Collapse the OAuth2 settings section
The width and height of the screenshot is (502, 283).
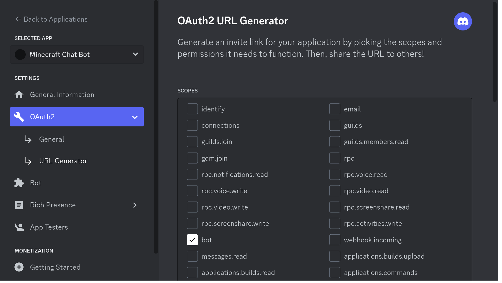135,117
